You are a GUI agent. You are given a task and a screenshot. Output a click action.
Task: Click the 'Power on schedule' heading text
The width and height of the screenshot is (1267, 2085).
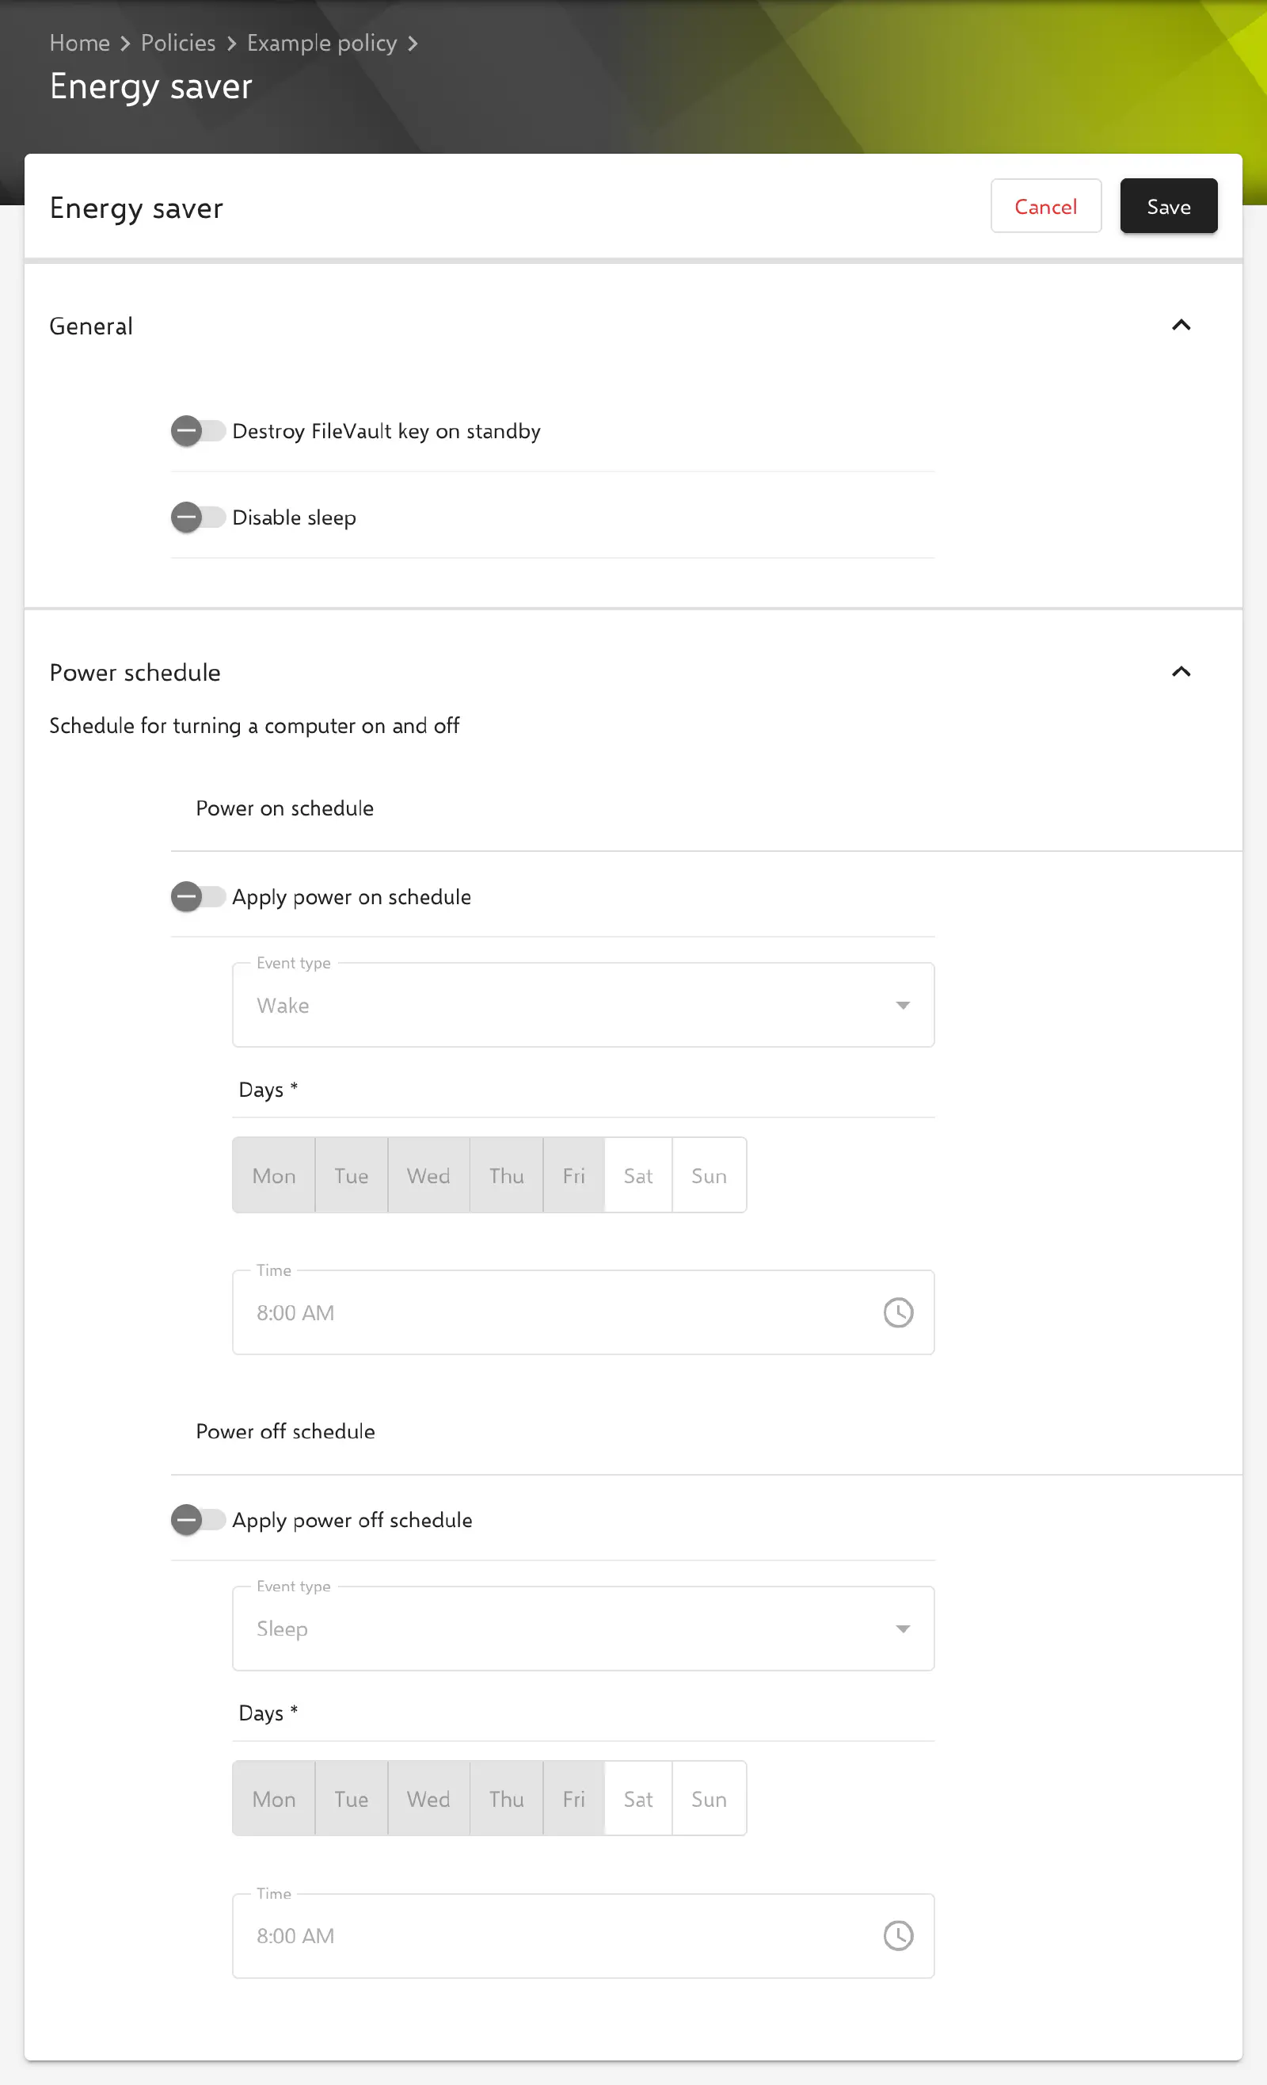click(284, 808)
